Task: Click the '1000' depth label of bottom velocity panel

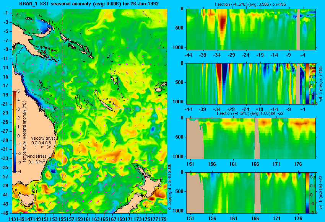Action: [x=178, y=211]
